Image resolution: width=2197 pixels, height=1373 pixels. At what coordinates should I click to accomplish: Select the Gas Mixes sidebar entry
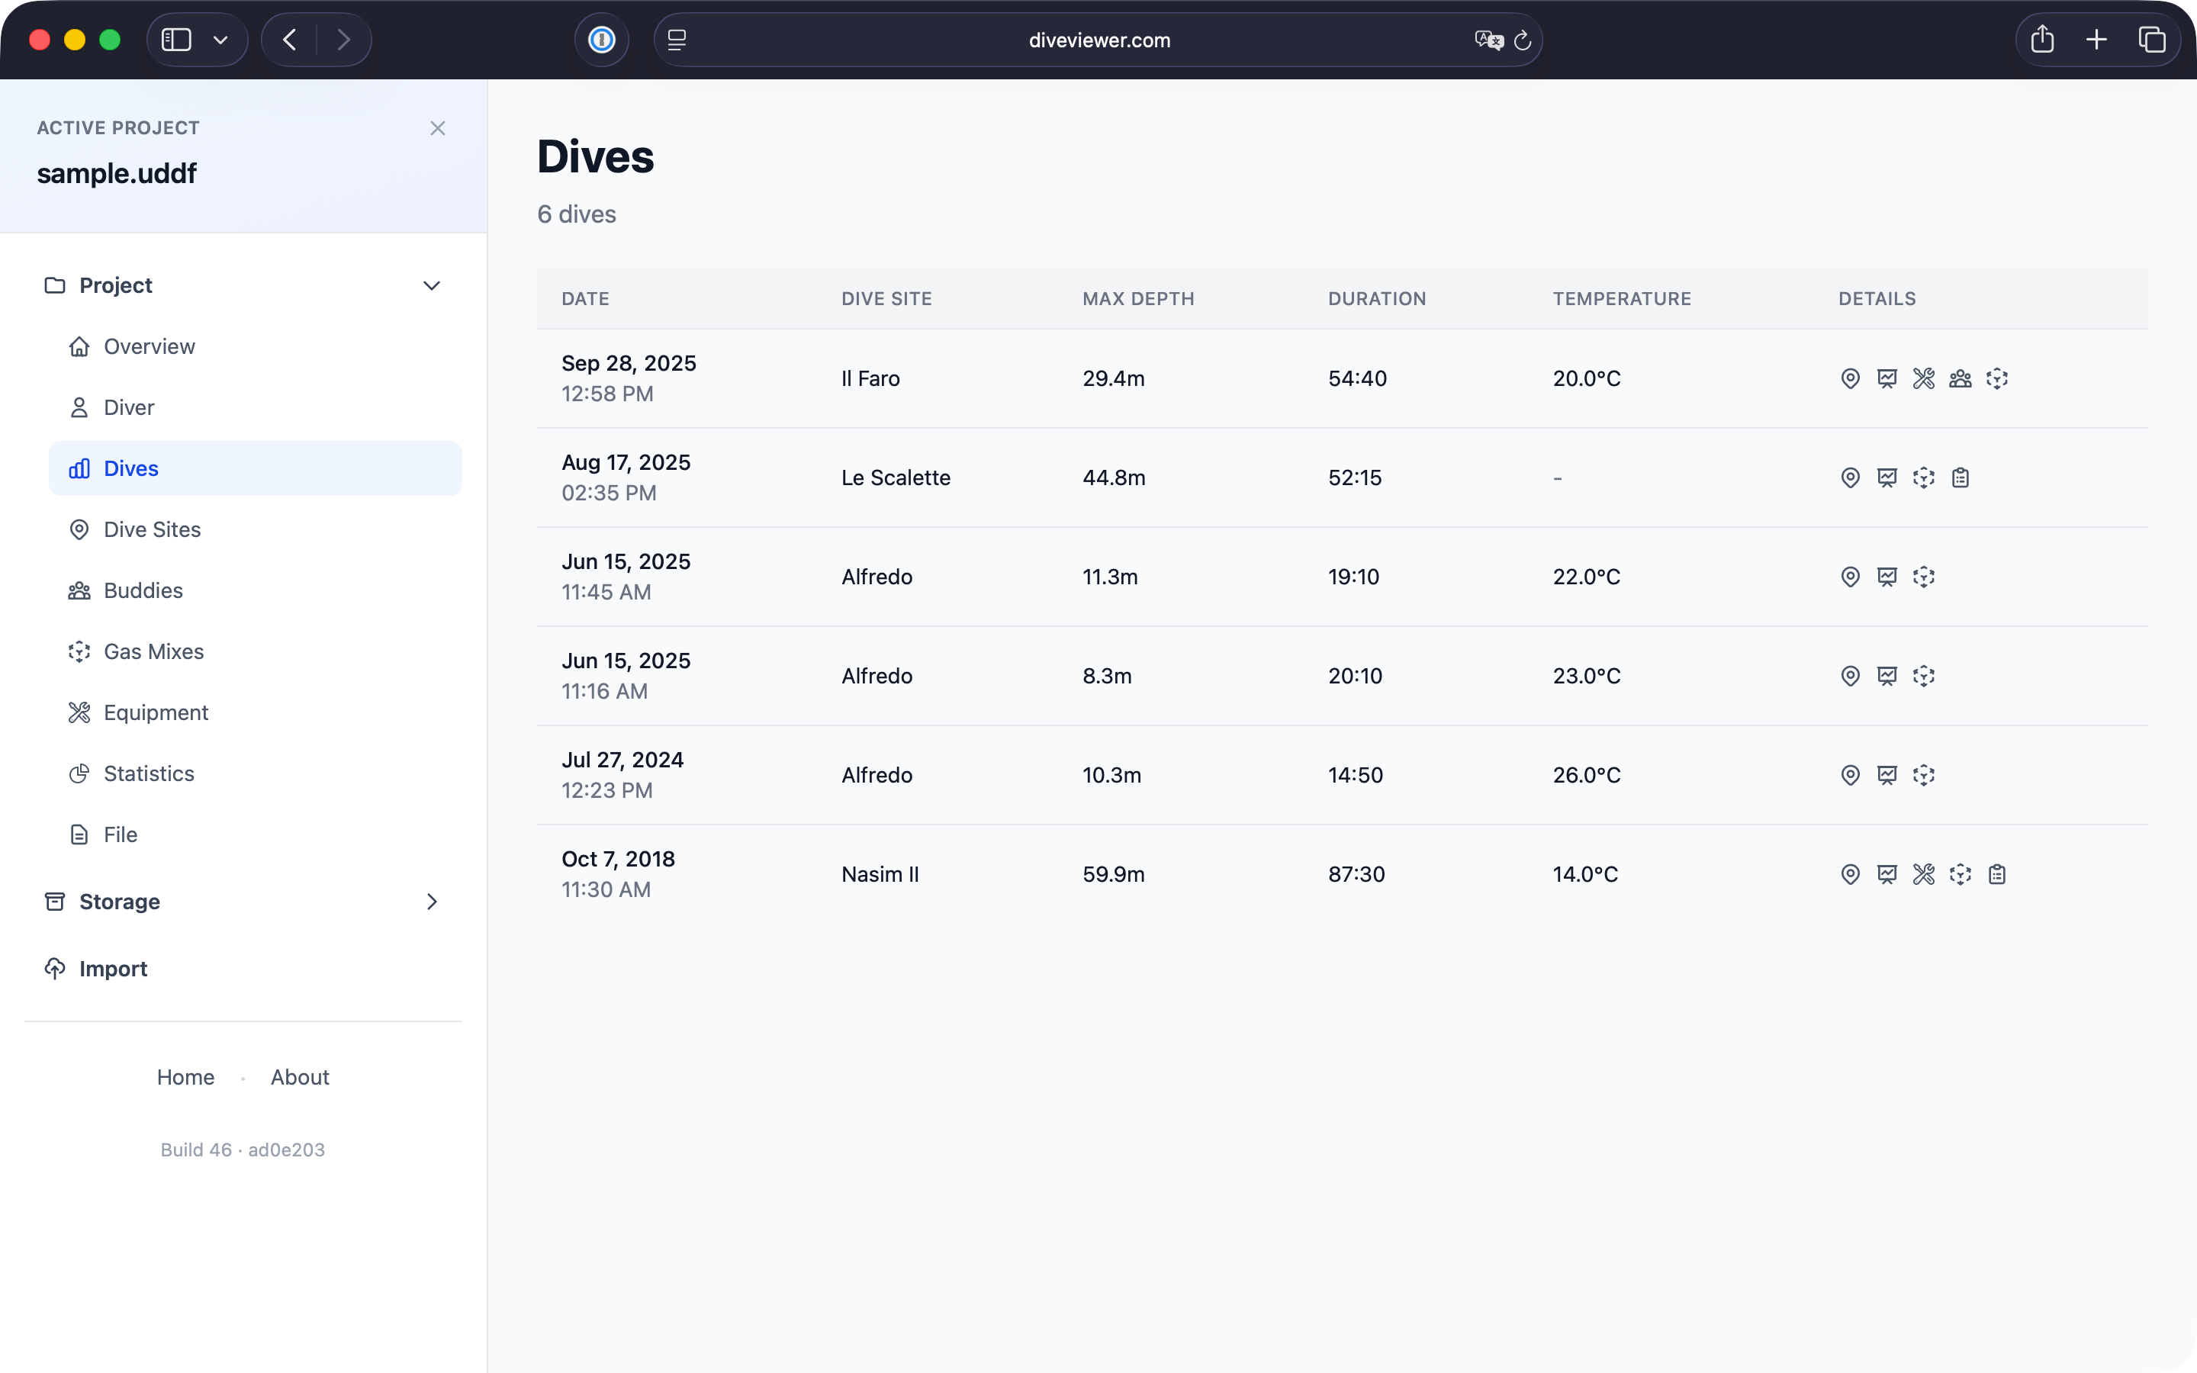point(153,651)
